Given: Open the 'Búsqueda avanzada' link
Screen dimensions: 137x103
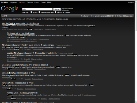Looking at the screenshot, I should tap(67, 8).
